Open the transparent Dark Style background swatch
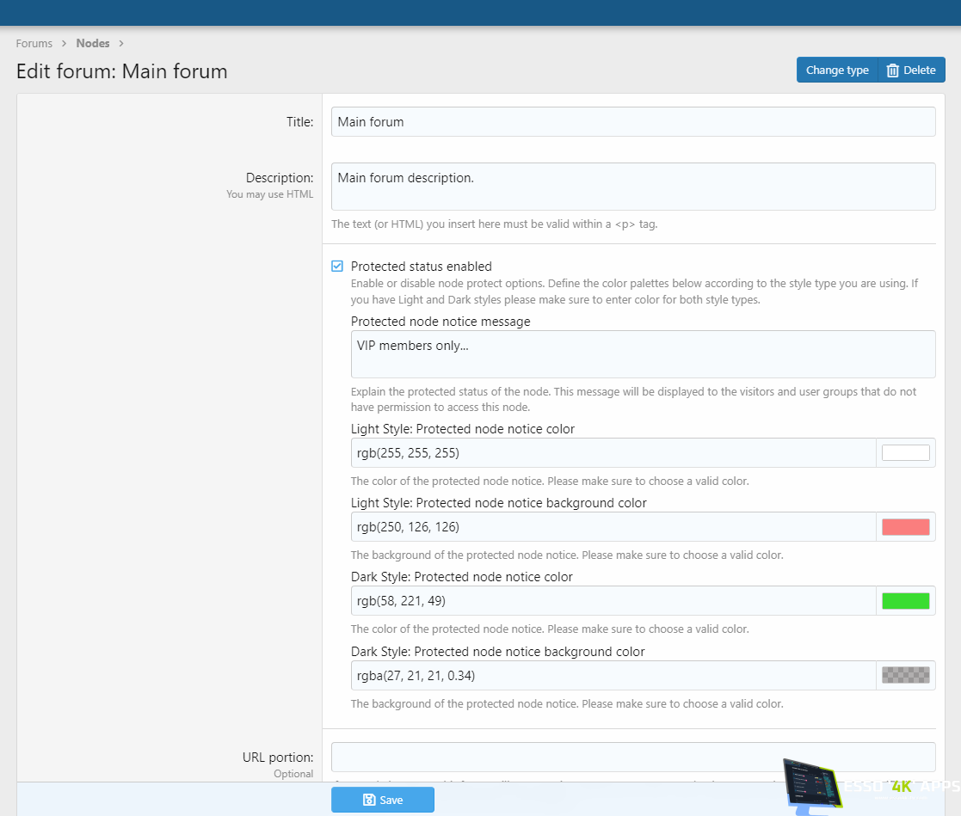961x816 pixels. (x=905, y=675)
